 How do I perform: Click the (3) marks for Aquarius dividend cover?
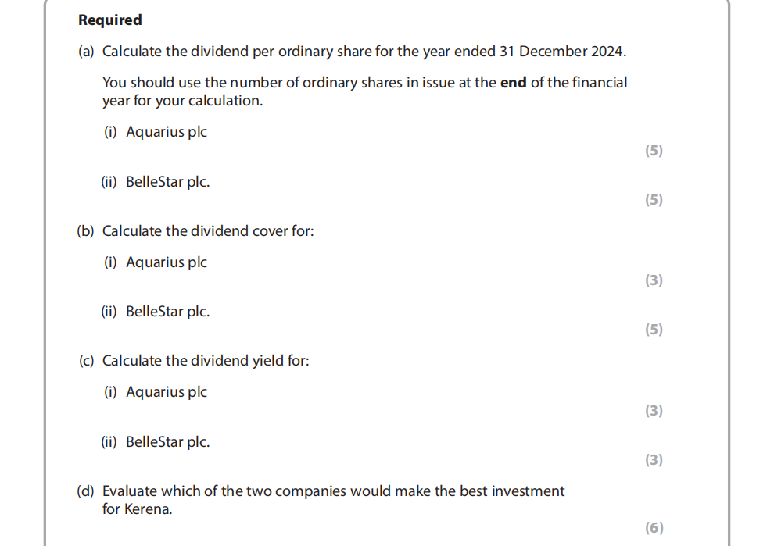(x=654, y=280)
